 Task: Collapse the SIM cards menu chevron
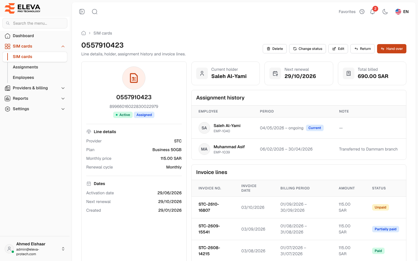click(63, 46)
